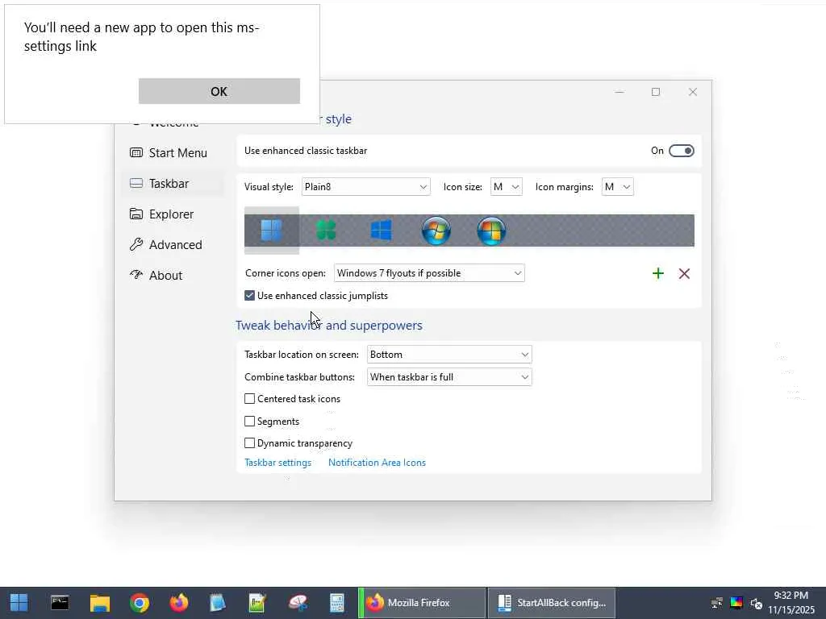Uncheck Use enhanced classic jumplists
The width and height of the screenshot is (826, 619).
(250, 296)
